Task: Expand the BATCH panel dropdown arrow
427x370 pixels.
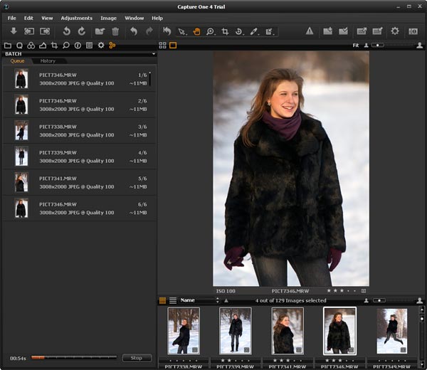Action: [x=154, y=53]
